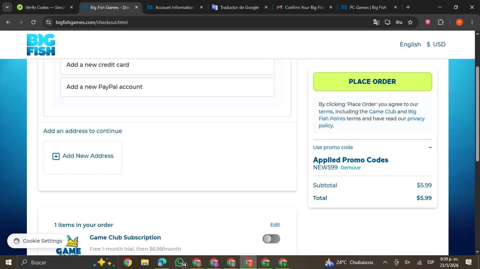The image size is (480, 269).
Task: Open the browser extensions puzzle icon
Action: [441, 22]
